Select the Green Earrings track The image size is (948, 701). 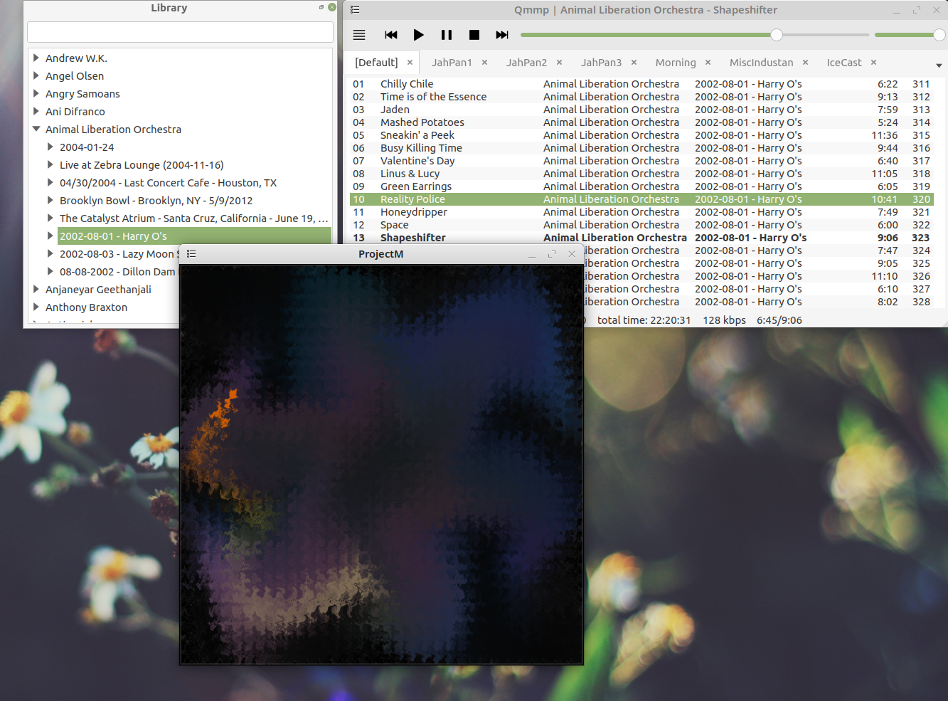(641, 186)
